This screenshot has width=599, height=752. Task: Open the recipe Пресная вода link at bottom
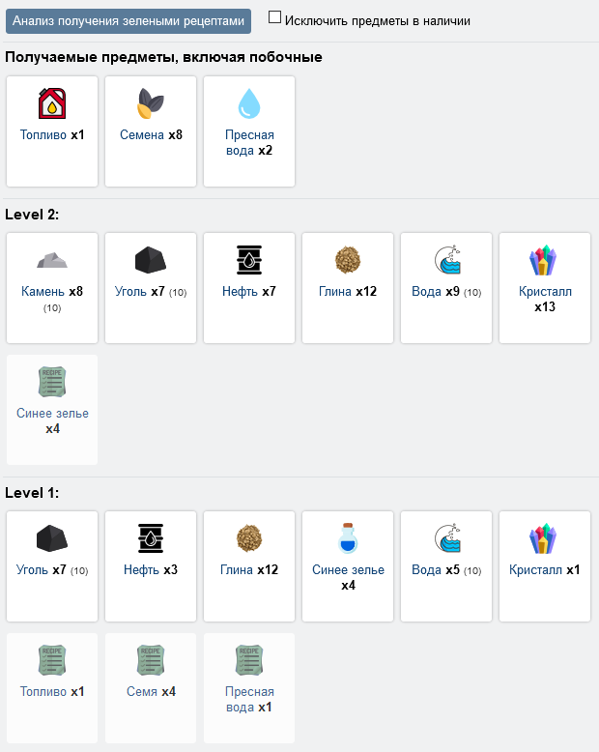(249, 699)
